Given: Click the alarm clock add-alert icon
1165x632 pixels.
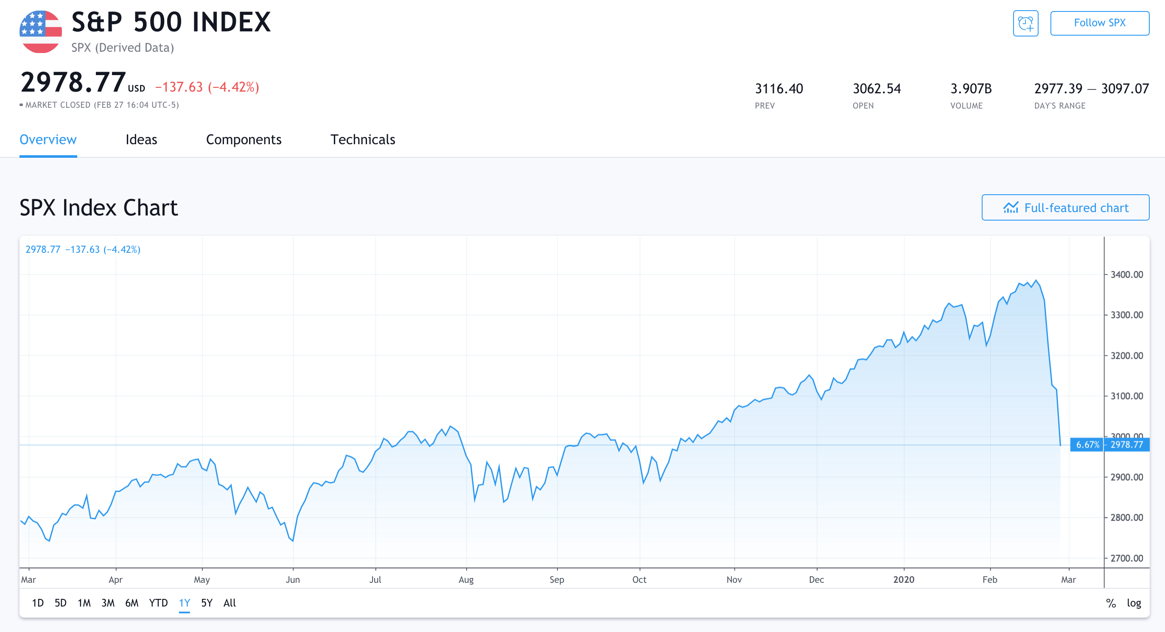Looking at the screenshot, I should point(1025,23).
